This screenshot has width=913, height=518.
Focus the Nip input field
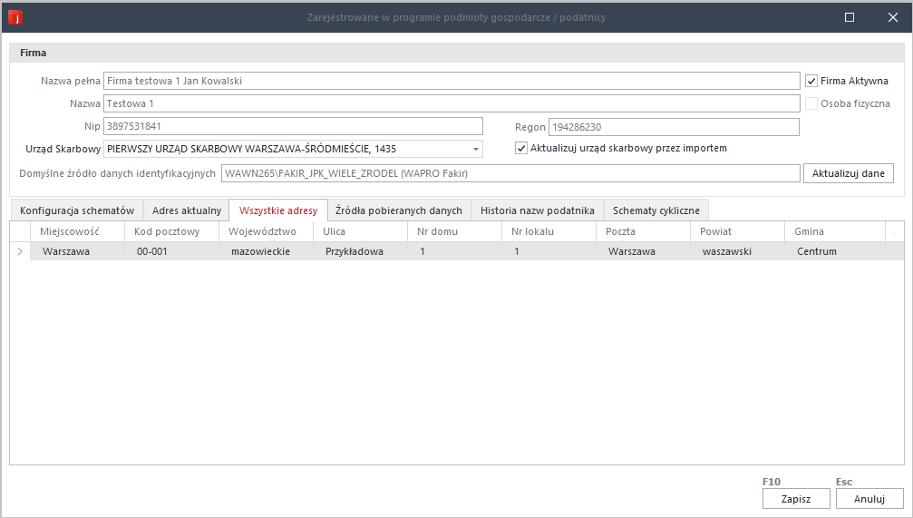coord(294,126)
